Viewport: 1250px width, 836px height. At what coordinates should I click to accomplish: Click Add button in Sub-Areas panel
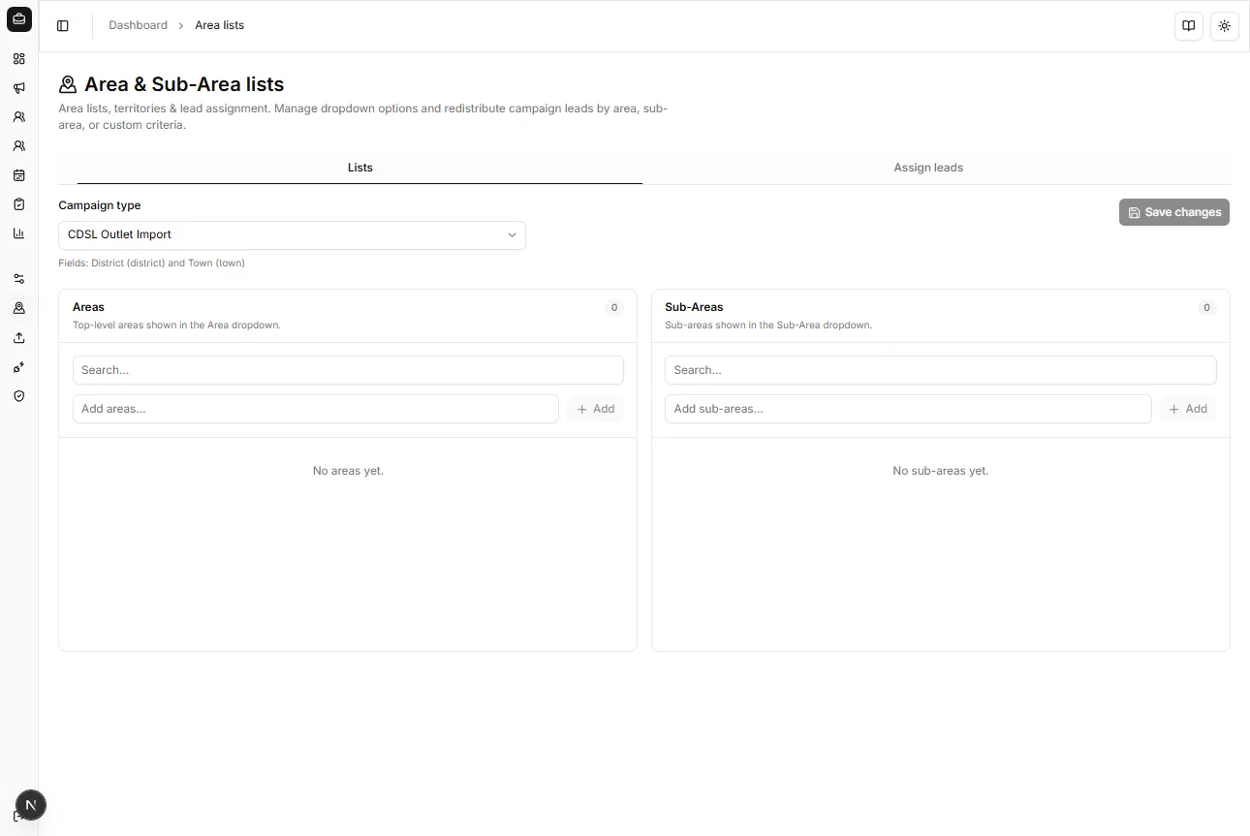coord(1188,409)
